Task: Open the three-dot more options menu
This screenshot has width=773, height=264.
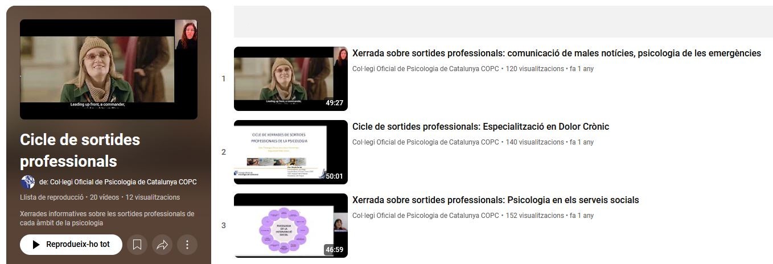Action: click(x=187, y=245)
